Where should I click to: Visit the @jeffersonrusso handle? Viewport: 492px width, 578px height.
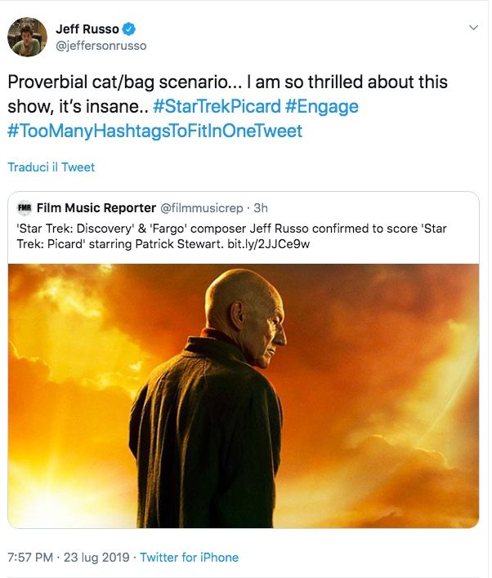click(x=101, y=46)
